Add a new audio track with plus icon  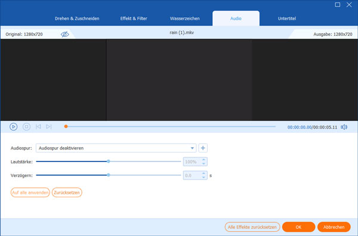point(203,148)
